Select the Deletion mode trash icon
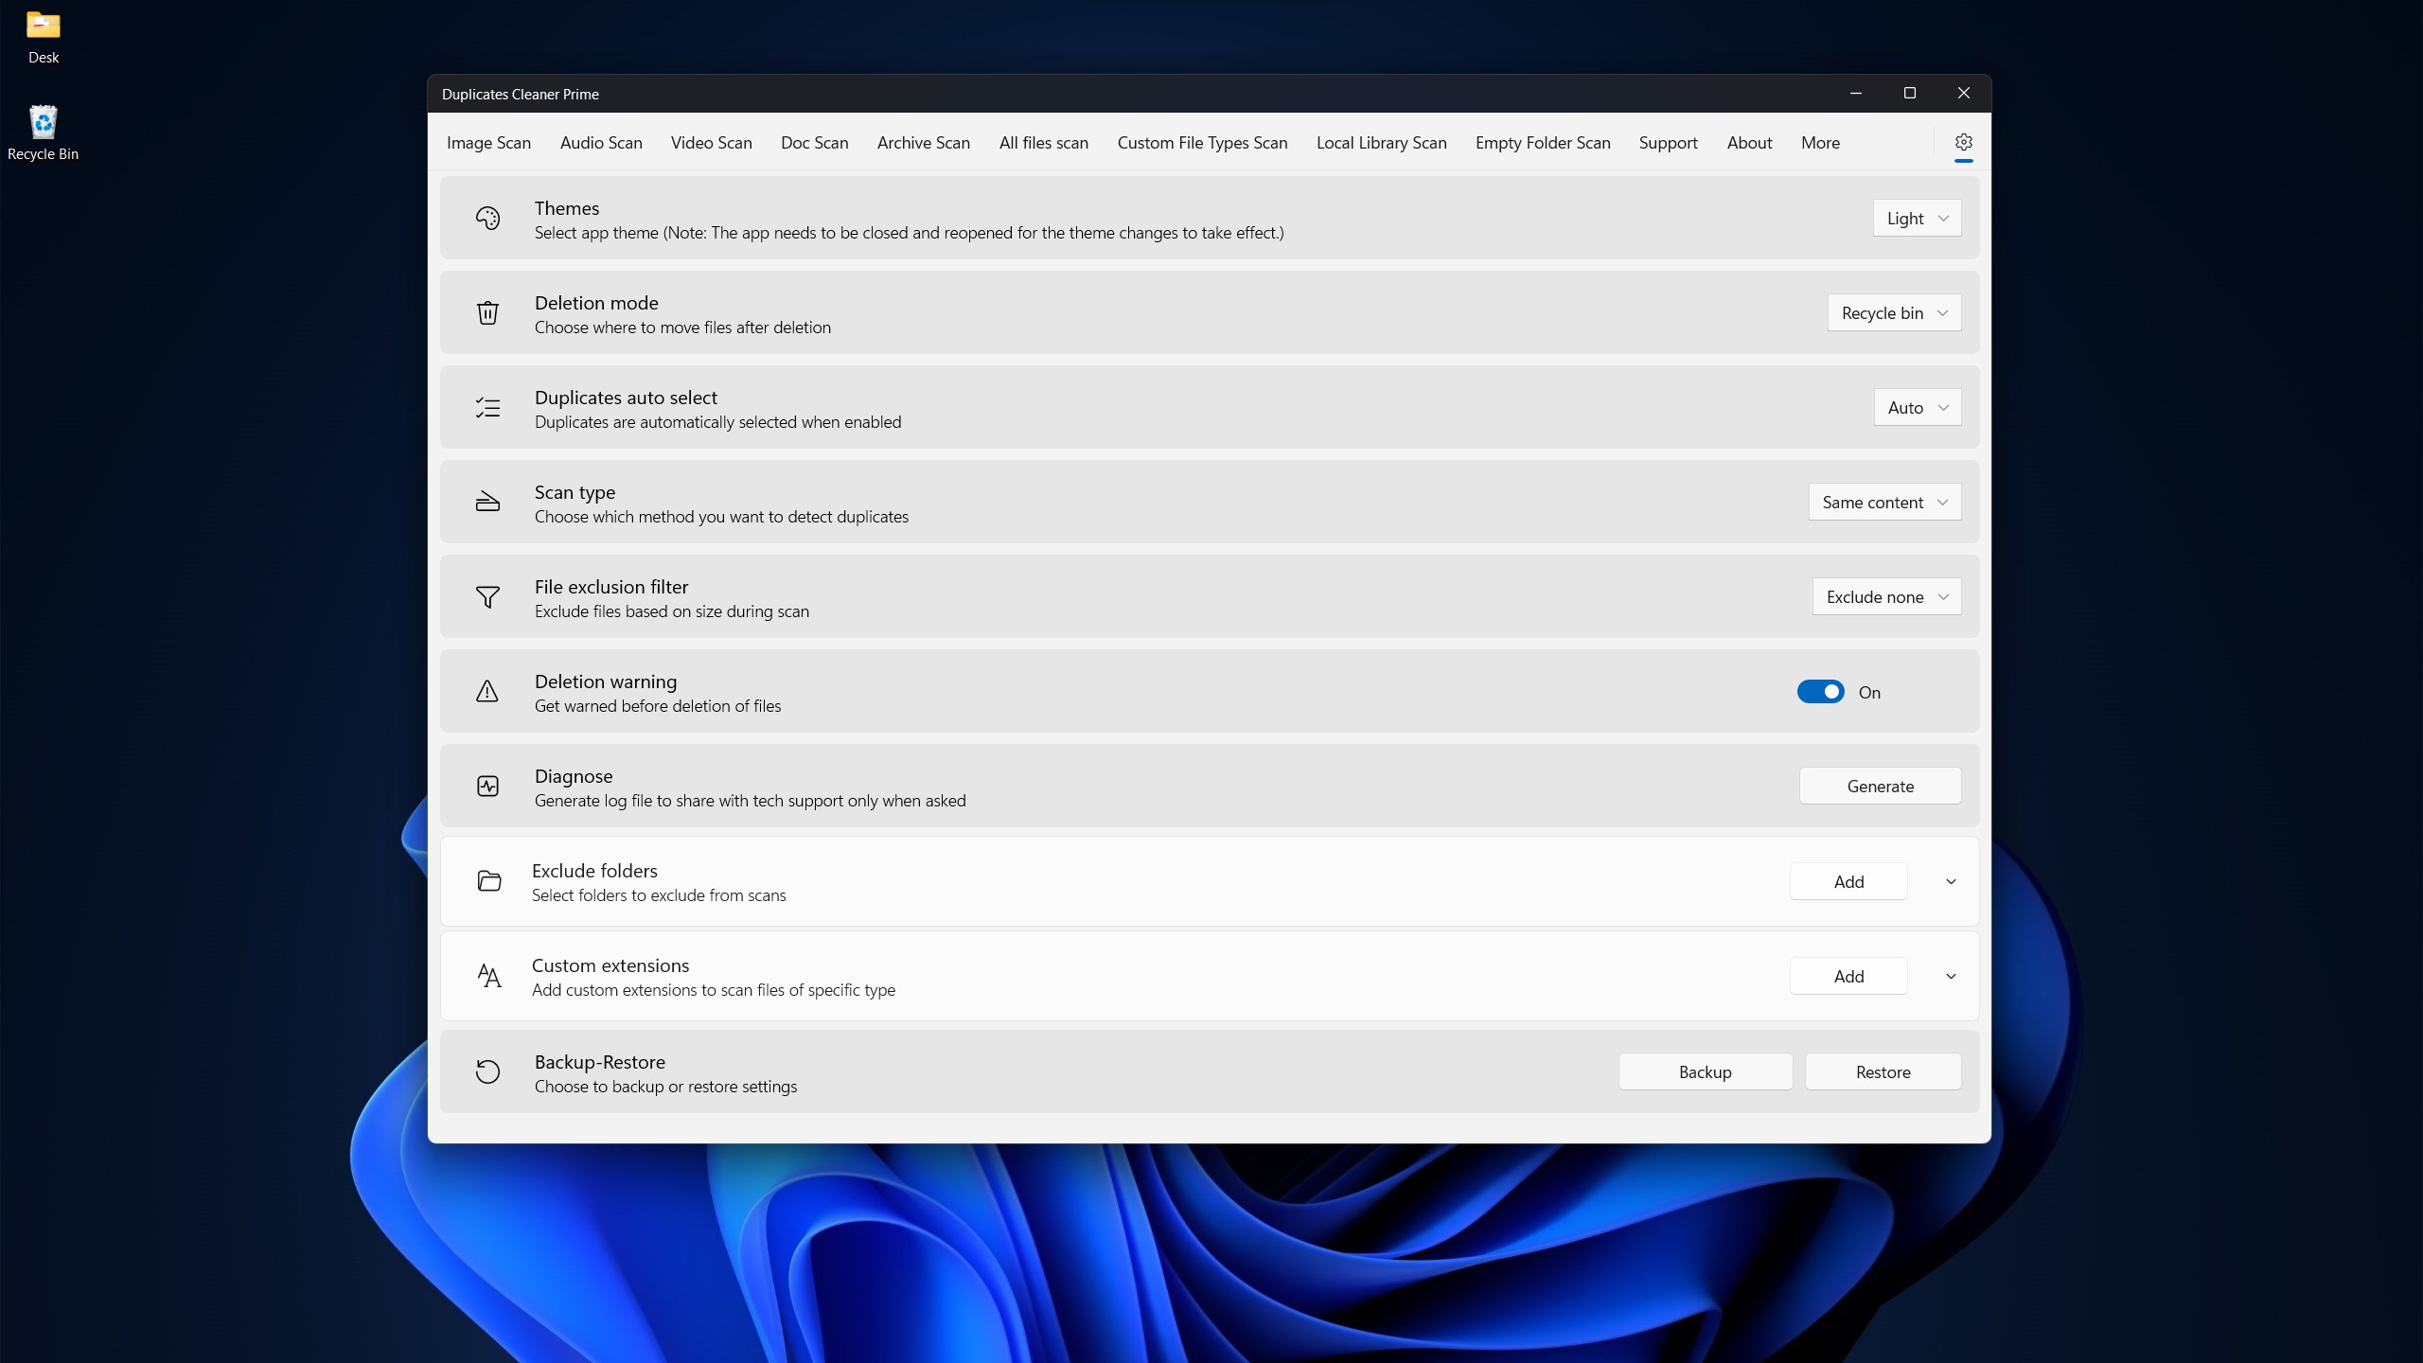The image size is (2423, 1363). 487,312
